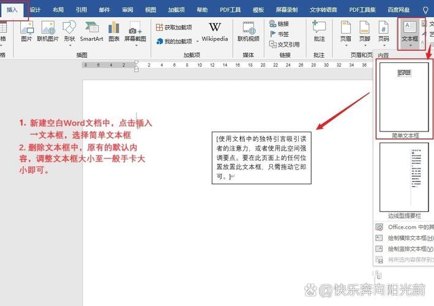The width and height of the screenshot is (434, 306).
Task: Open the 插入 ribbon tab
Action: [12, 10]
